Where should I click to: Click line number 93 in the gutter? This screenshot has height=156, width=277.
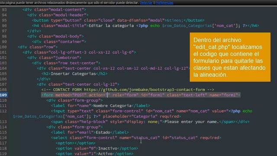point(4,10)
